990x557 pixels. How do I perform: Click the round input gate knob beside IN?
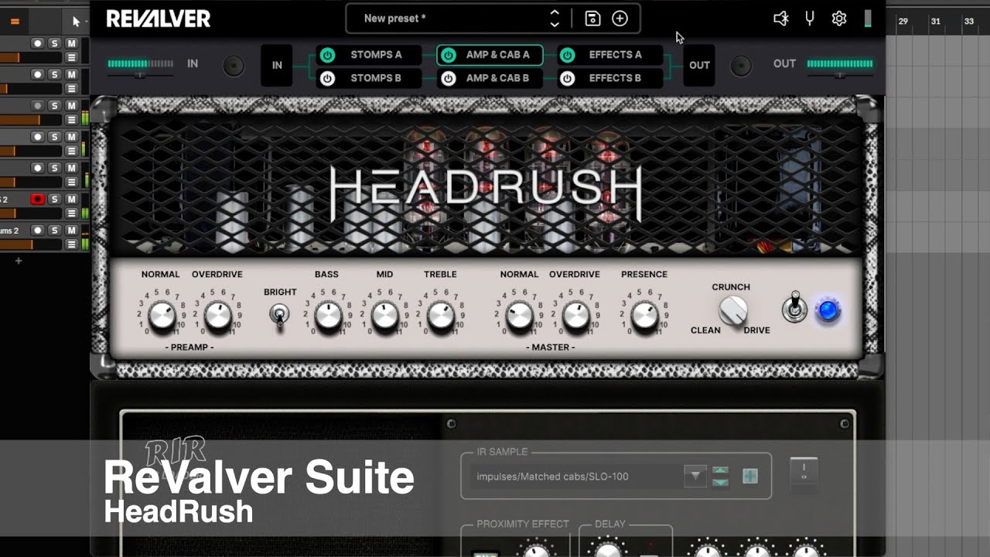point(234,67)
